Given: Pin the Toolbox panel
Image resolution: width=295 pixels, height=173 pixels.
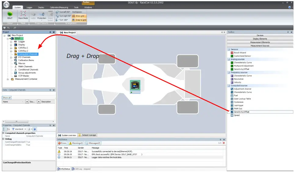Looking at the screenshot, I should click(288, 32).
